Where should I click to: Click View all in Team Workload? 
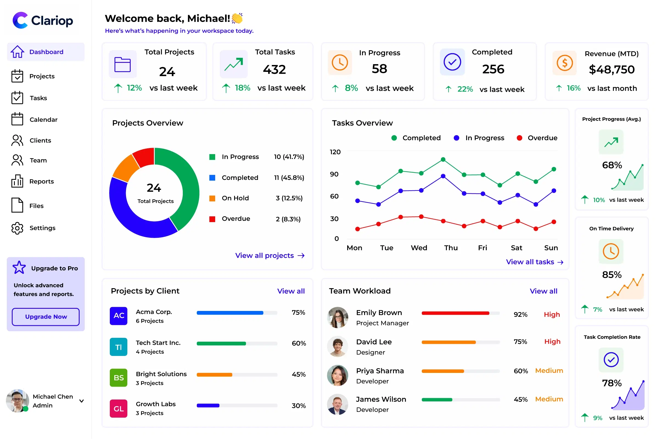pos(543,291)
